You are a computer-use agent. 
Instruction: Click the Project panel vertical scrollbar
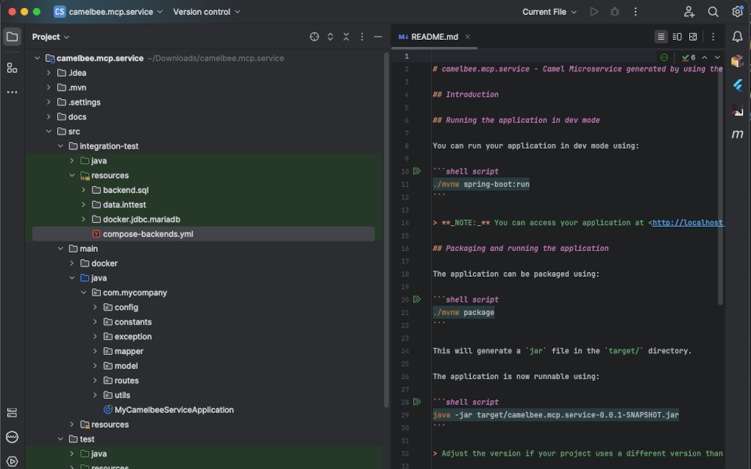(386, 230)
